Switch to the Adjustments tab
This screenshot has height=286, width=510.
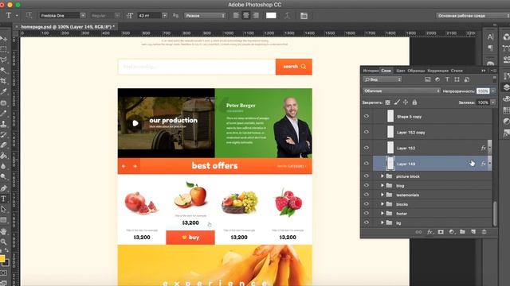437,71
